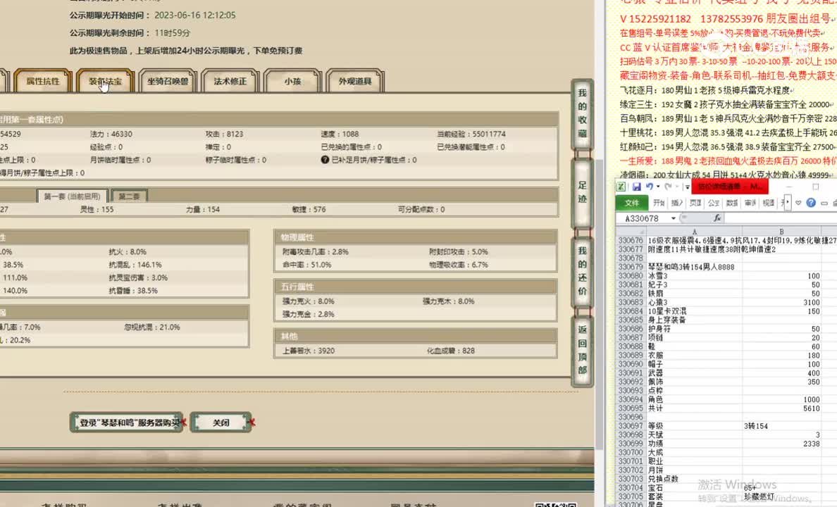Open Excel Help via the question mark icon

(x=811, y=204)
